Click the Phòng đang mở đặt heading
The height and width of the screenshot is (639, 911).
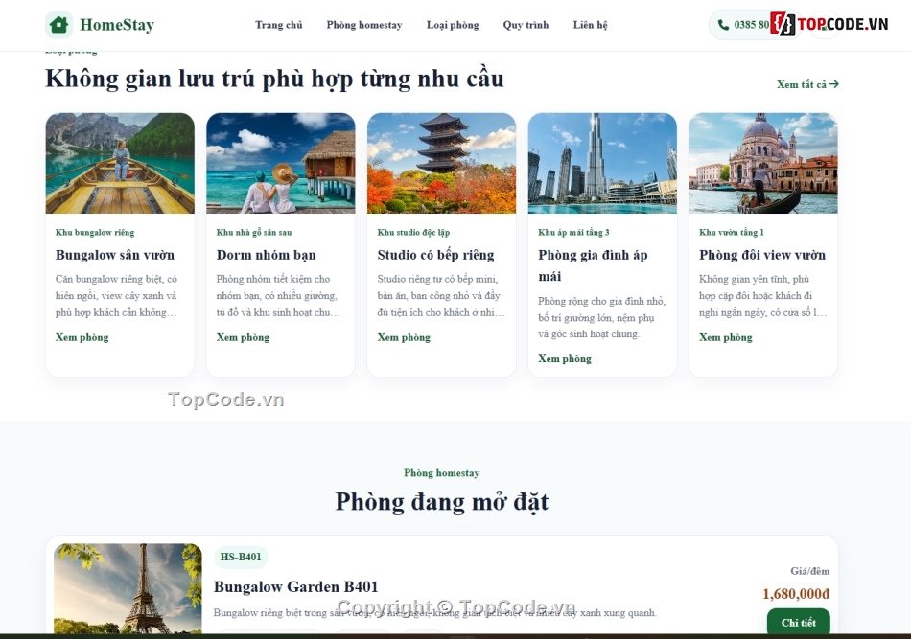click(441, 502)
